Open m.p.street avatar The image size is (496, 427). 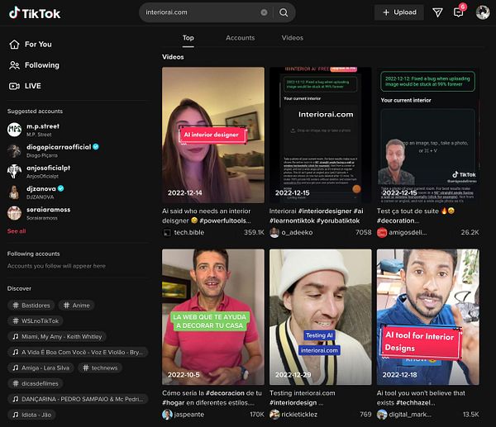click(x=14, y=130)
